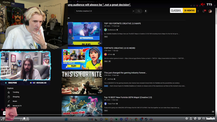Image resolution: width=217 pixels, height=122 pixels.
Task: Open the YouTube account avatar menu
Action: tap(210, 11)
